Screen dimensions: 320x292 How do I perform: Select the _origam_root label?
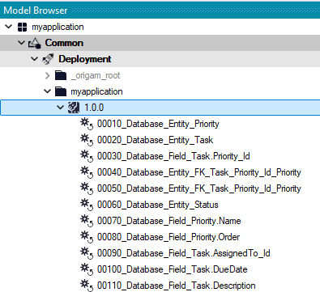(96, 75)
